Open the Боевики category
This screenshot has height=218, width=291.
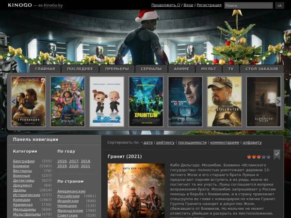pyautogui.click(x=21, y=166)
